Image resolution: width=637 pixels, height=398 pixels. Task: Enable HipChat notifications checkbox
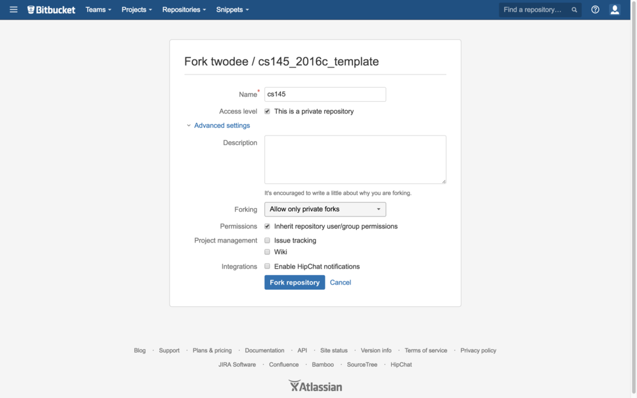[268, 267]
